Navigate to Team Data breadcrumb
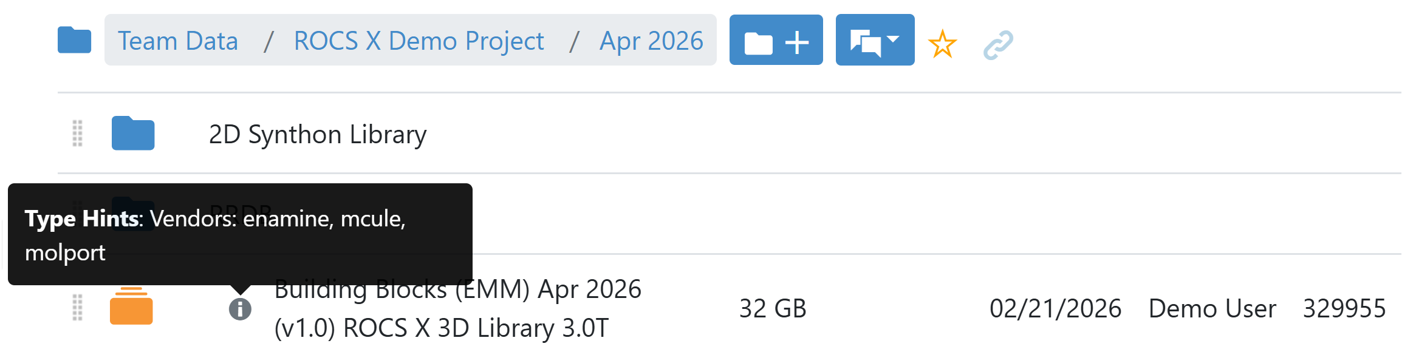Image resolution: width=1402 pixels, height=352 pixels. 177,41
